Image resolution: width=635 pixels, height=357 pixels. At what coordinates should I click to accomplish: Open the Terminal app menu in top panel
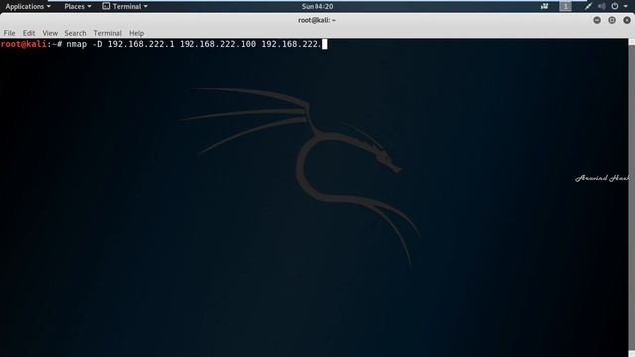tap(125, 6)
